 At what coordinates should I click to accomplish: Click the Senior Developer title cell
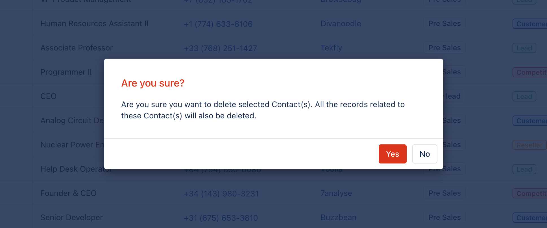(71, 217)
